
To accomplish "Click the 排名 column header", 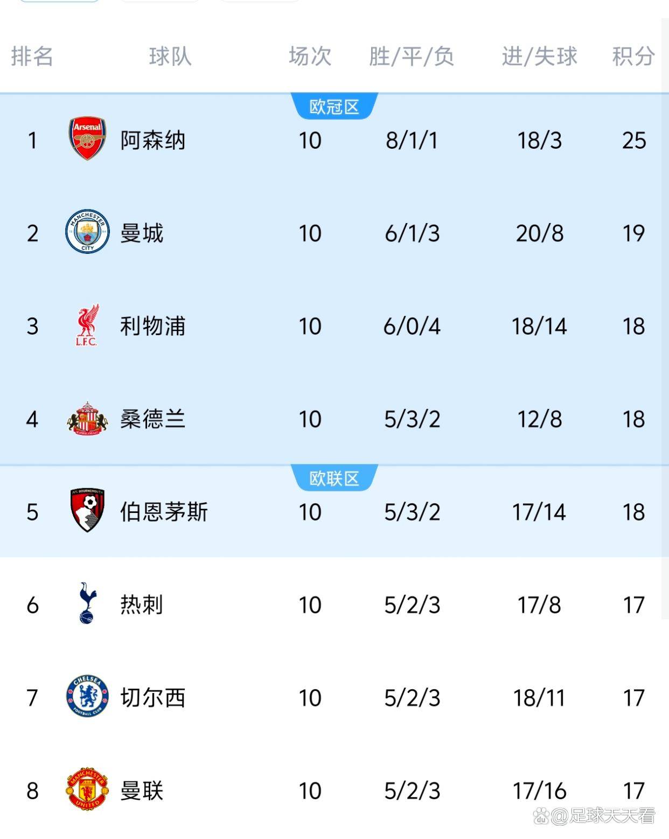I will 32,56.
